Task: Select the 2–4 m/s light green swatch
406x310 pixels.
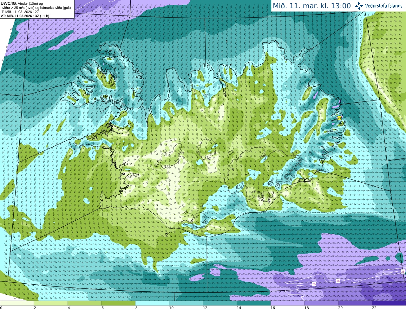Action: point(51,303)
